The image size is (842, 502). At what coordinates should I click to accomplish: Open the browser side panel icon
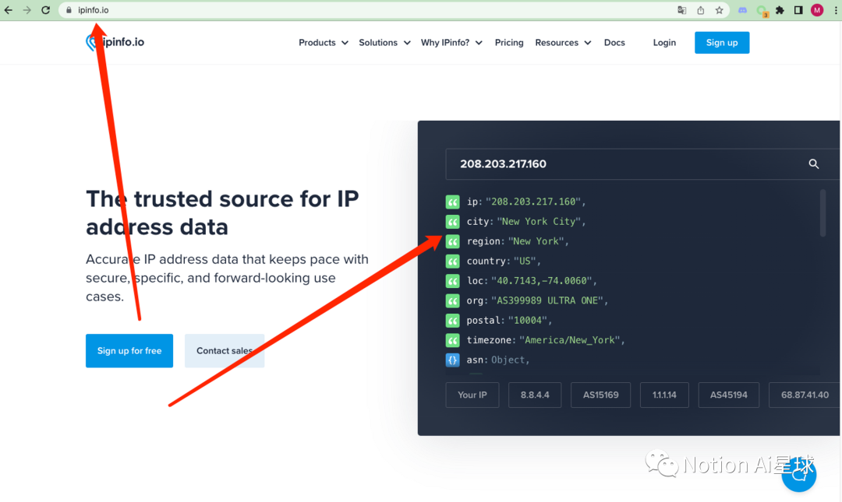click(798, 10)
